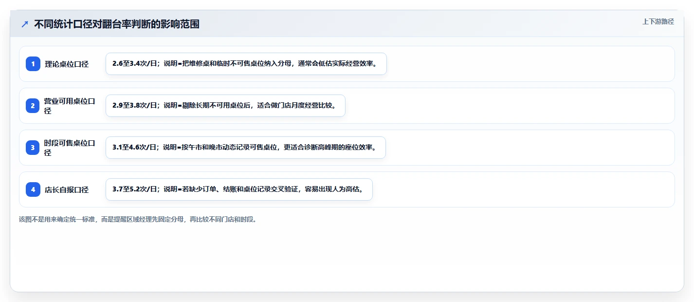Click the footnote beginning 该图不是用来确定统一标准
The height and width of the screenshot is (302, 694).
(x=138, y=219)
